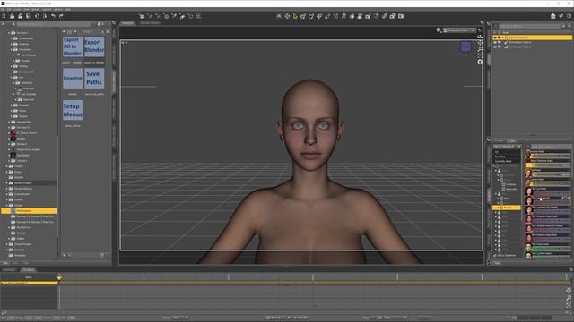Click the Export Blender script button
574x322 pixels.
coord(94,47)
